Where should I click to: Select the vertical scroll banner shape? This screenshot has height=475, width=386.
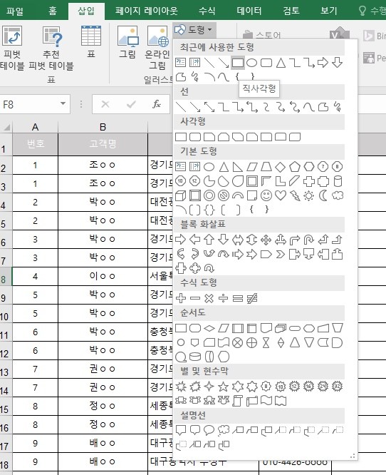pyautogui.click(x=237, y=401)
